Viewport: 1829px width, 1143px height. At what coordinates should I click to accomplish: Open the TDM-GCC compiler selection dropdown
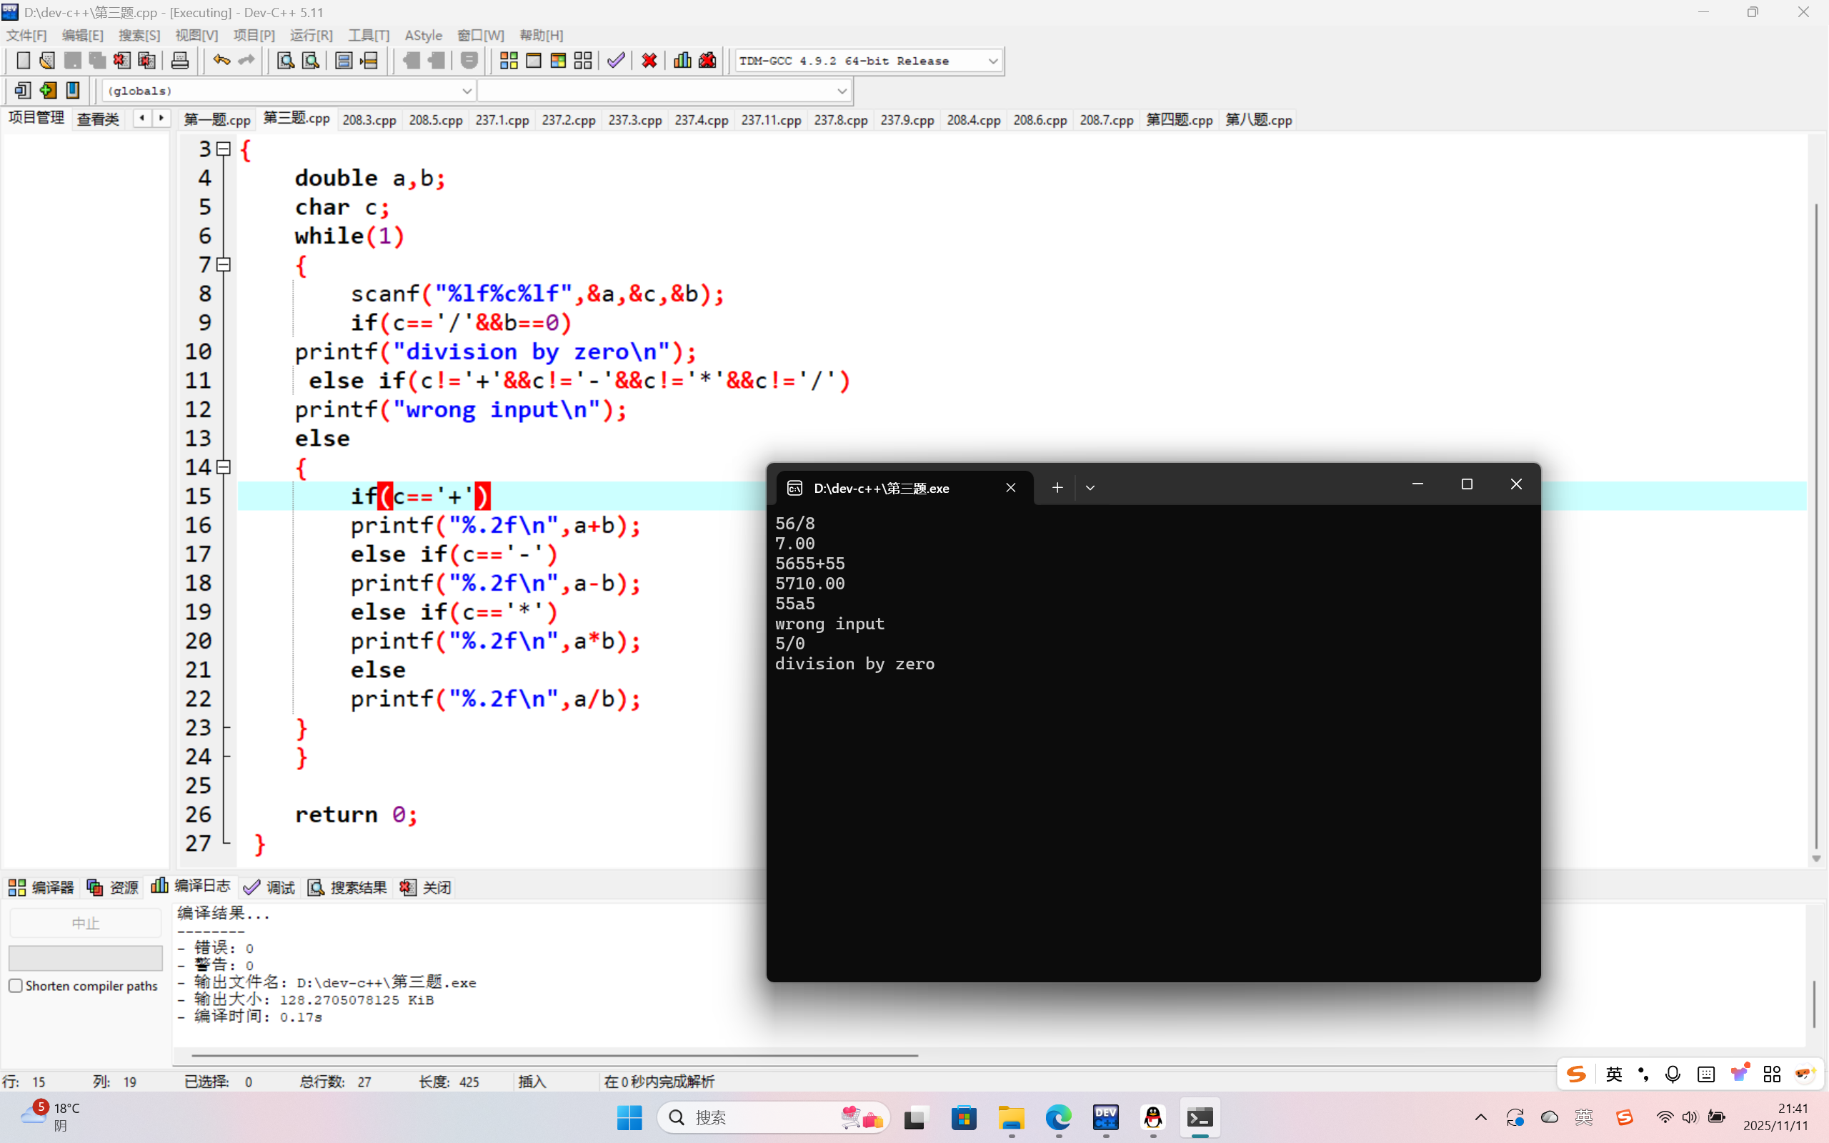pos(992,61)
